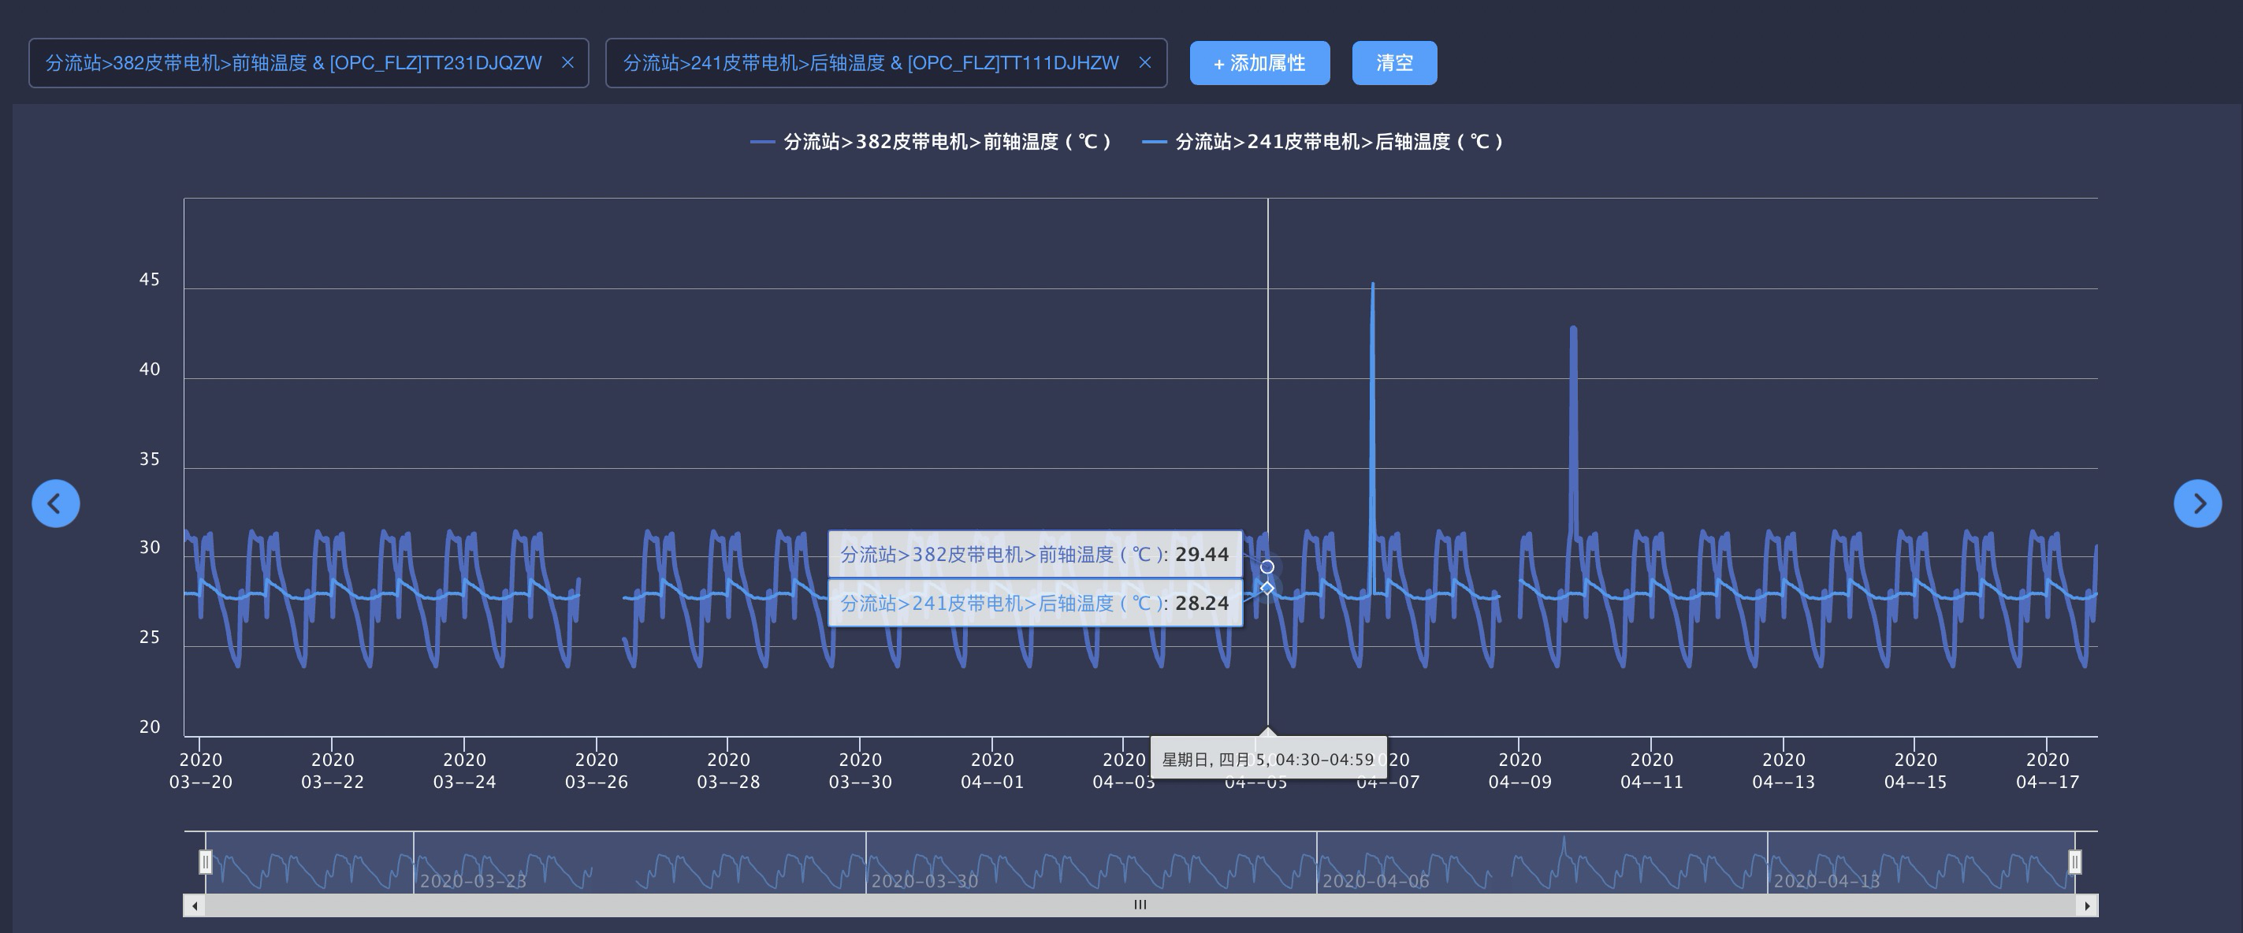Click the 清空 button
This screenshot has width=2243, height=933.
click(x=1394, y=63)
